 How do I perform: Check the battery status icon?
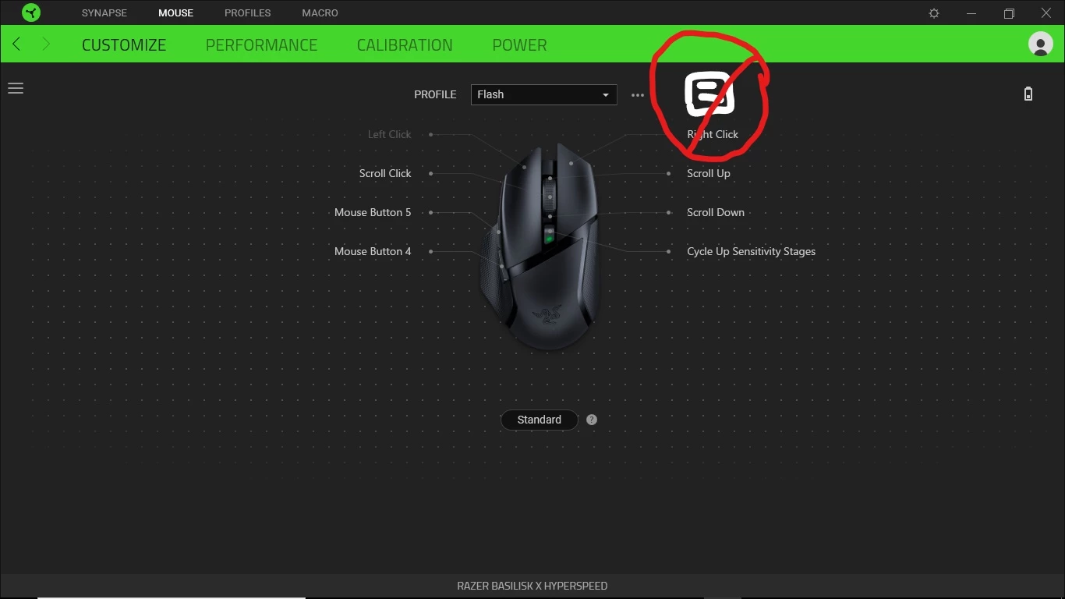(1028, 94)
